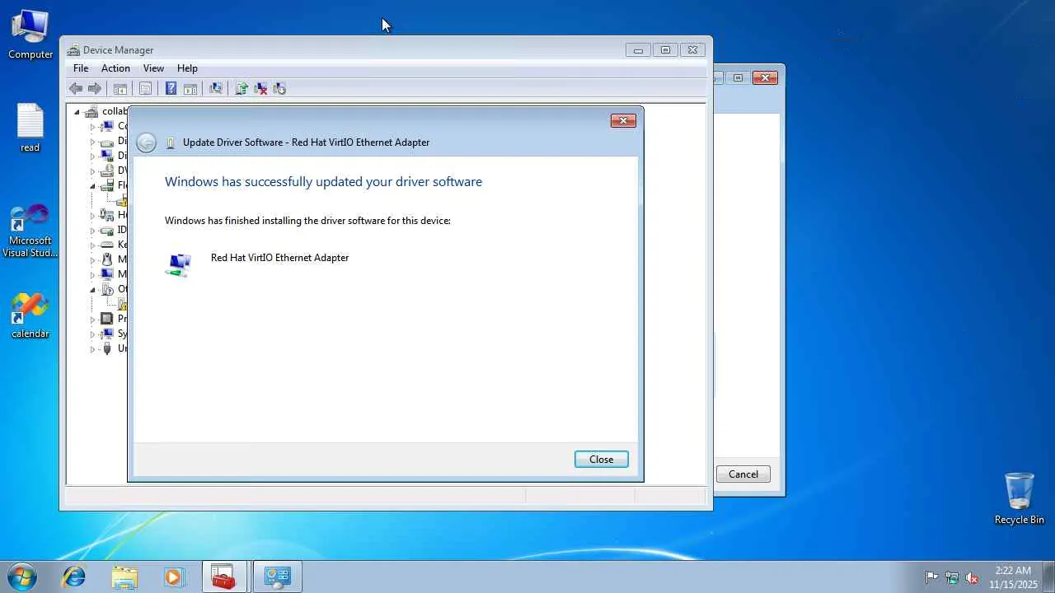Viewport: 1055px width, 593px height.
Task: Close the background window with red X
Action: (x=766, y=78)
